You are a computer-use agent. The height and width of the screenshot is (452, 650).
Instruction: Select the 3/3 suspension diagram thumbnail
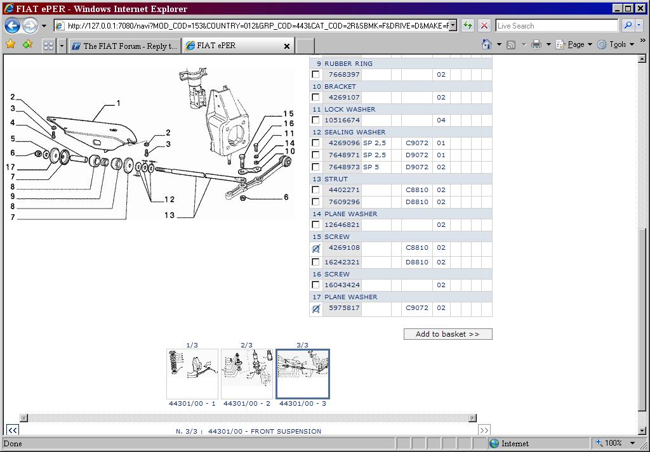(303, 374)
